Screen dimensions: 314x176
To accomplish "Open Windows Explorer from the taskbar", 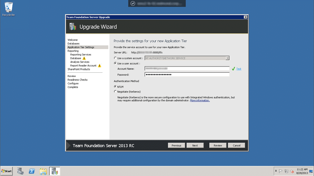I will 43,171.
